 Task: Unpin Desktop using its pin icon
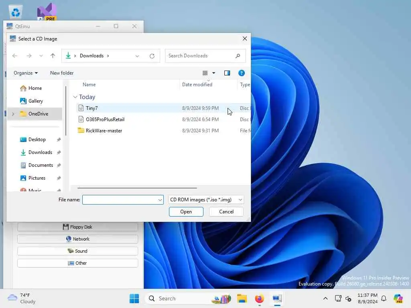click(x=59, y=140)
